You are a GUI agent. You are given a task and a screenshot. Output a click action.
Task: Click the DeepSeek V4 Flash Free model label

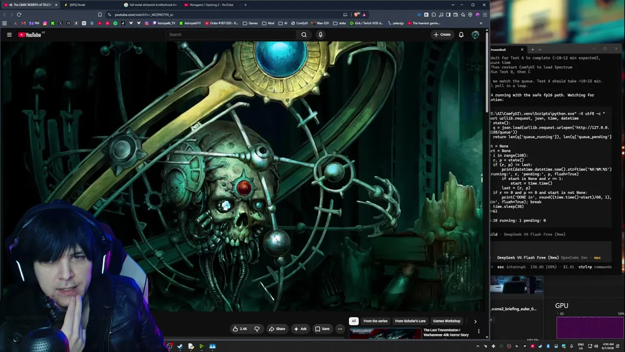(528, 258)
